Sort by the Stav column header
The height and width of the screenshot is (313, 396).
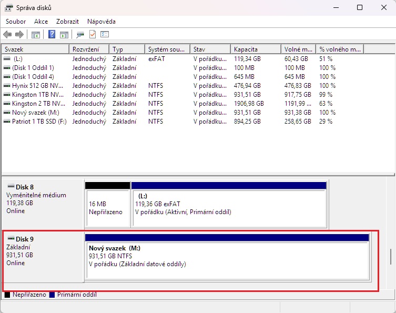point(210,49)
